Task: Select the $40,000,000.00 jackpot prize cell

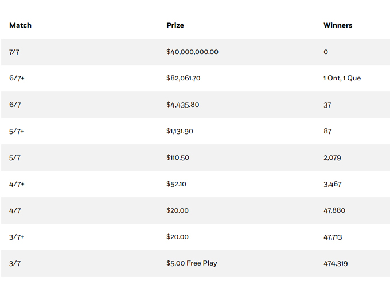Action: pyautogui.click(x=192, y=52)
